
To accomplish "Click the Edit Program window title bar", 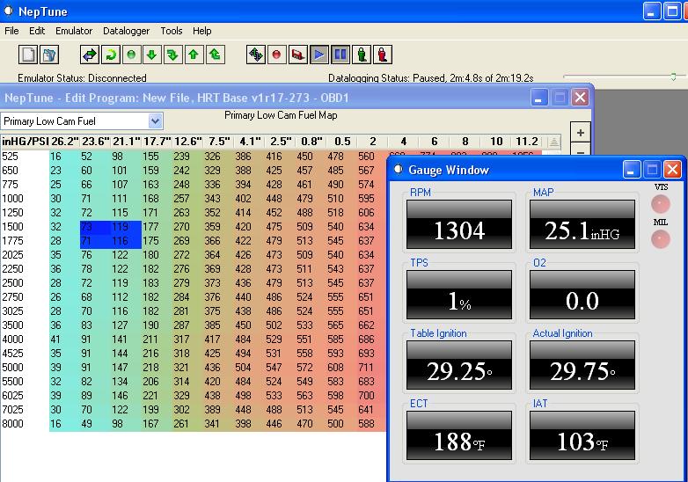I will 263,98.
